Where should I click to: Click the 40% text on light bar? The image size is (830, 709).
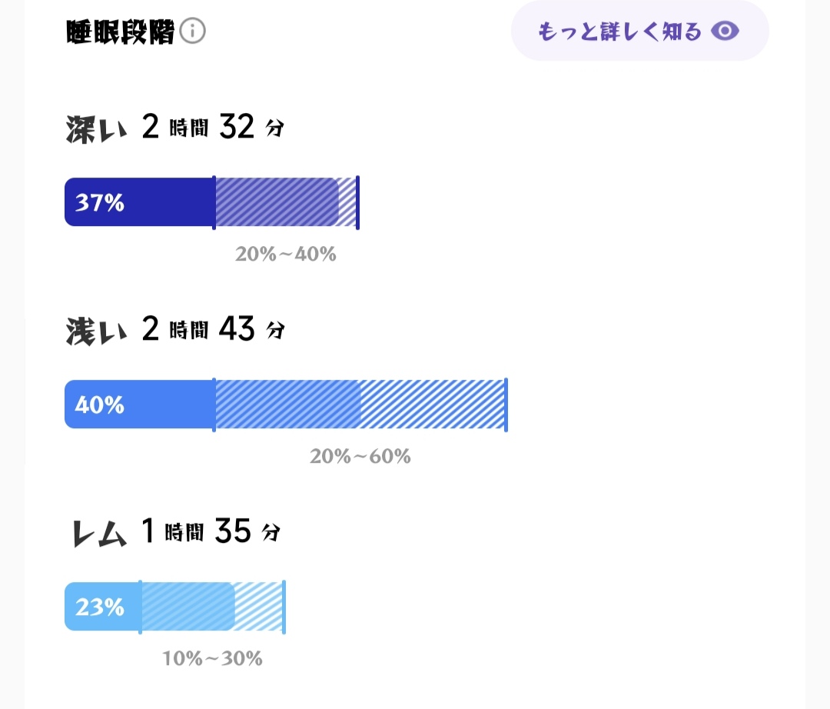tap(99, 404)
